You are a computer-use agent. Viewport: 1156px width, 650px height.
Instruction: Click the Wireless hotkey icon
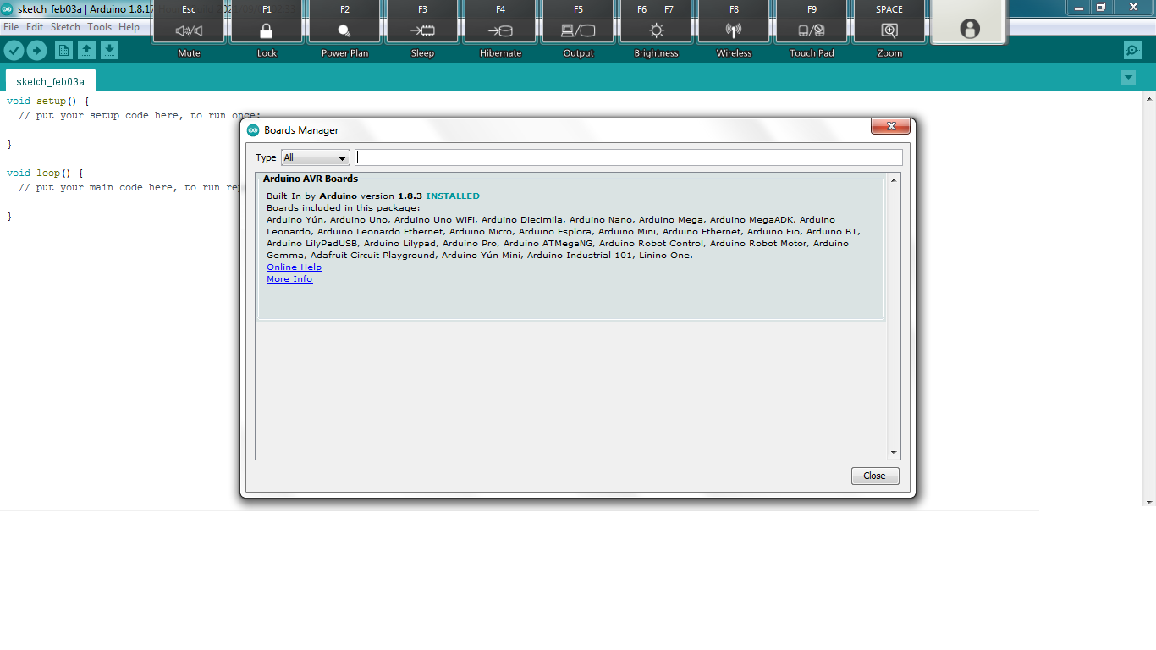pyautogui.click(x=734, y=30)
